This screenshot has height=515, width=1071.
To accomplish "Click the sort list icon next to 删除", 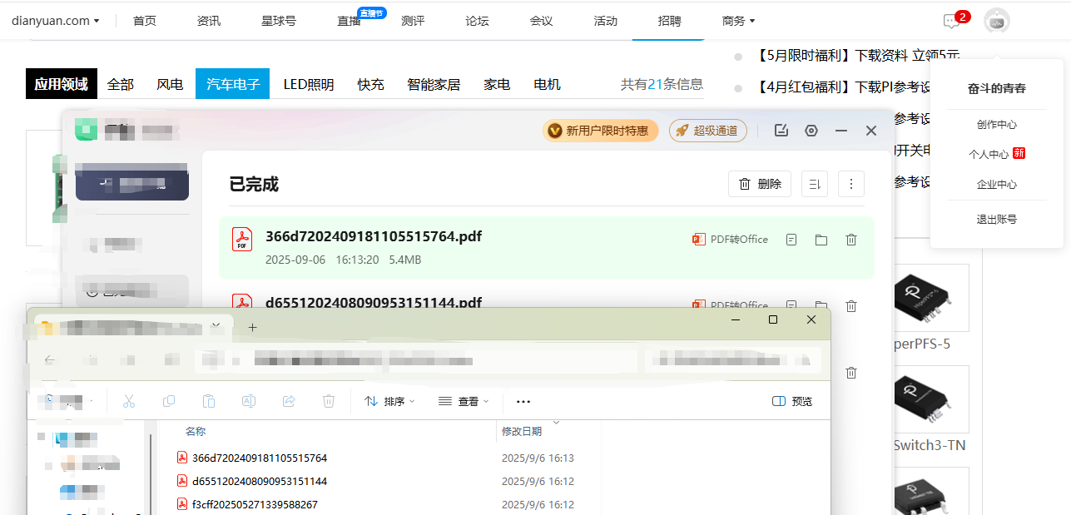I will pos(815,184).
